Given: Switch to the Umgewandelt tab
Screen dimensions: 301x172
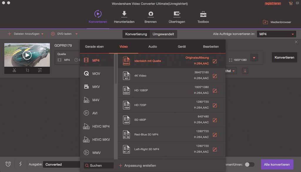Looking at the screenshot, I should (x=163, y=34).
